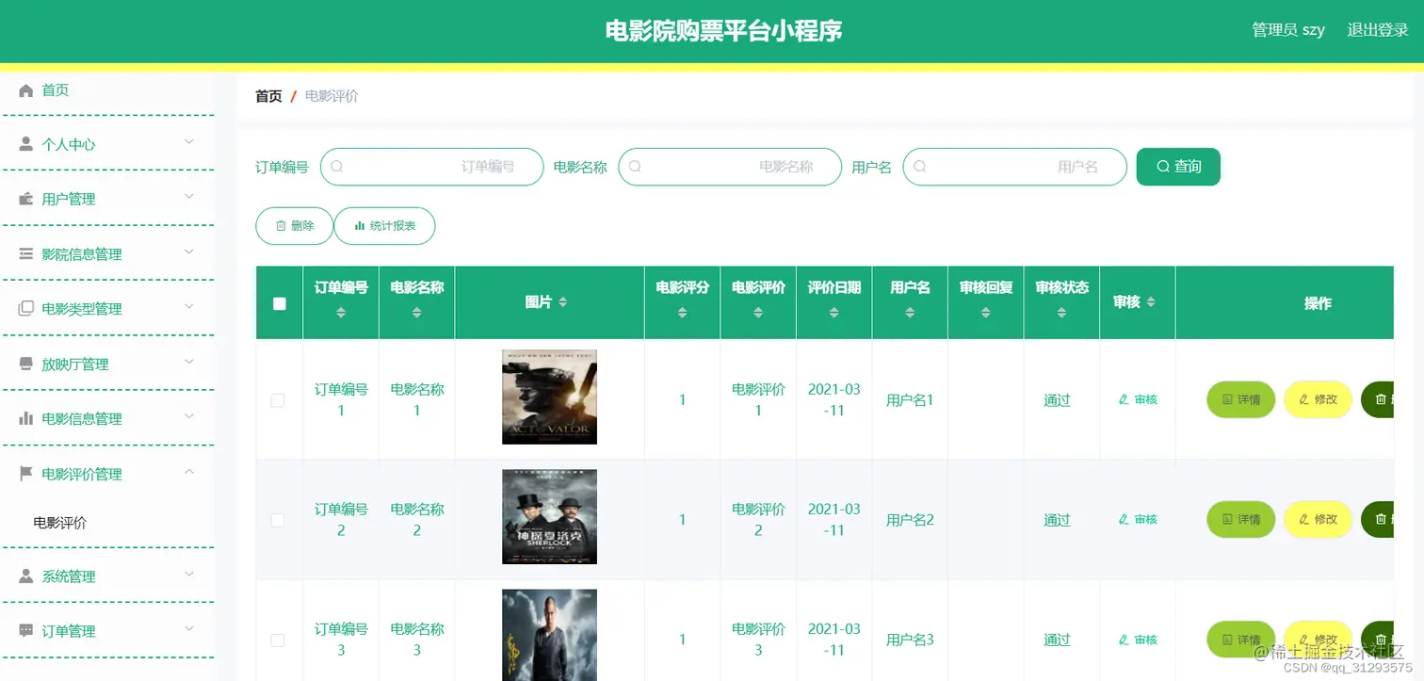Check the box for 订单编号 3 row
Viewport: 1424px width, 681px height.
278,640
